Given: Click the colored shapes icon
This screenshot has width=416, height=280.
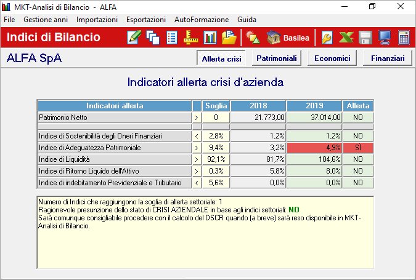Looking at the screenshot, I should pyautogui.click(x=253, y=38).
